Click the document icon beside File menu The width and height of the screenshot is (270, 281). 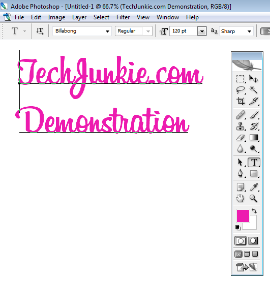(7, 17)
